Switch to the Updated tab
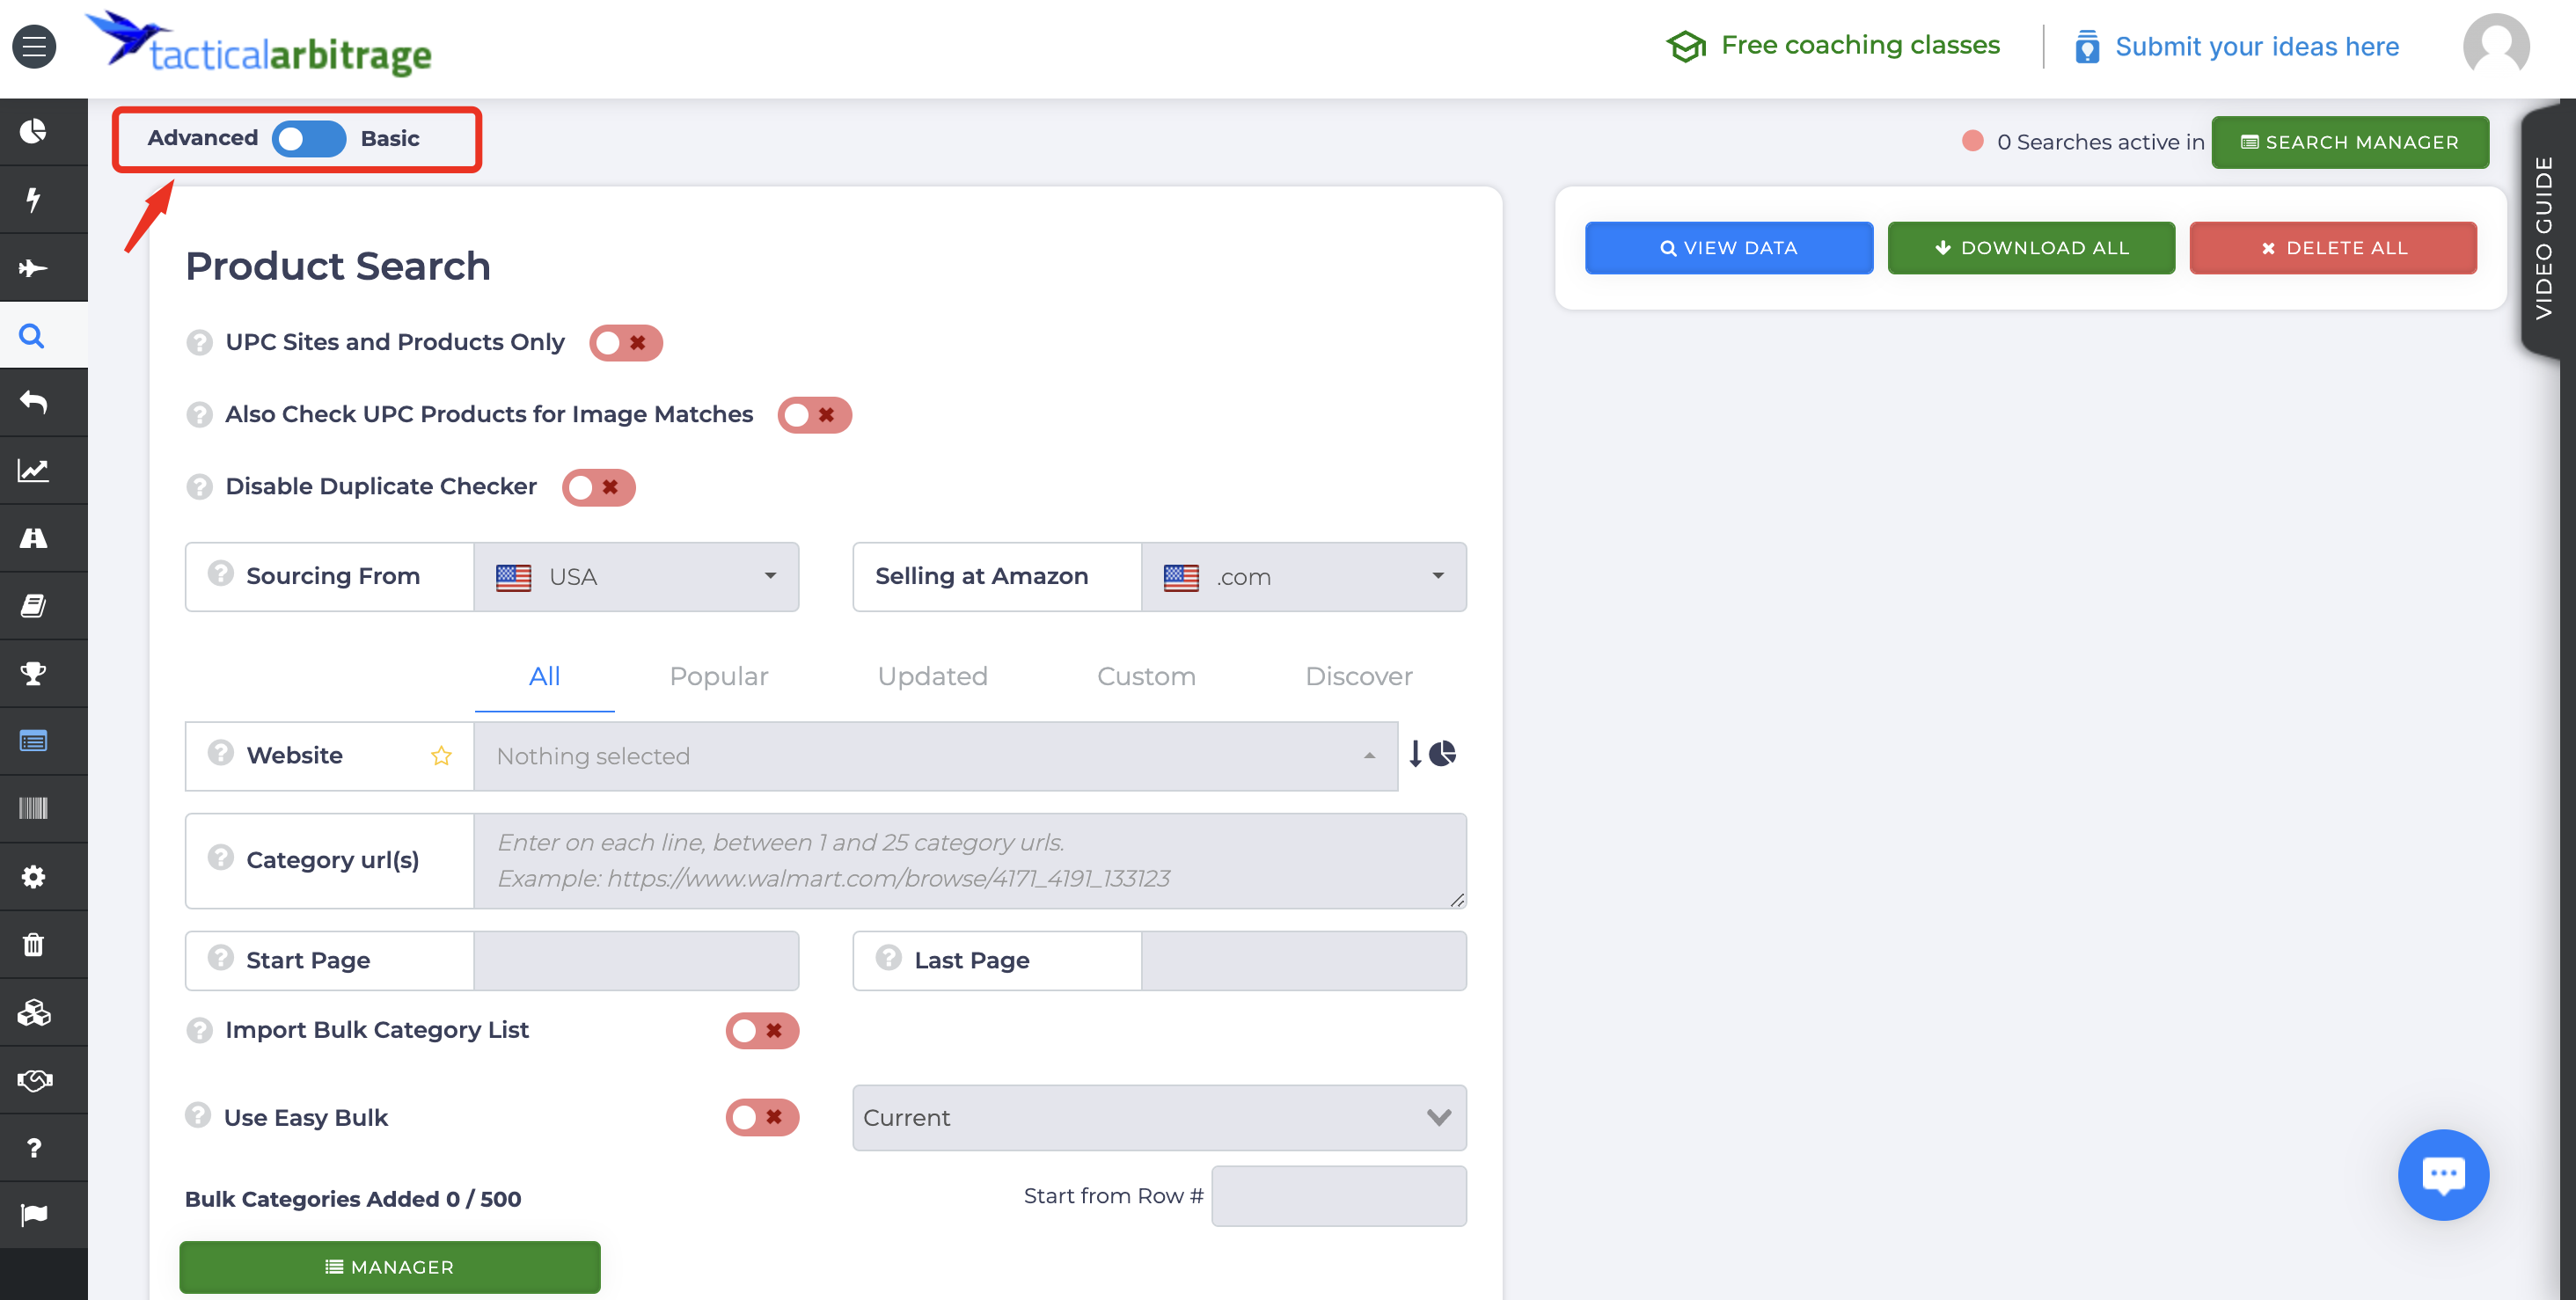Viewport: 2576px width, 1300px height. click(x=932, y=677)
